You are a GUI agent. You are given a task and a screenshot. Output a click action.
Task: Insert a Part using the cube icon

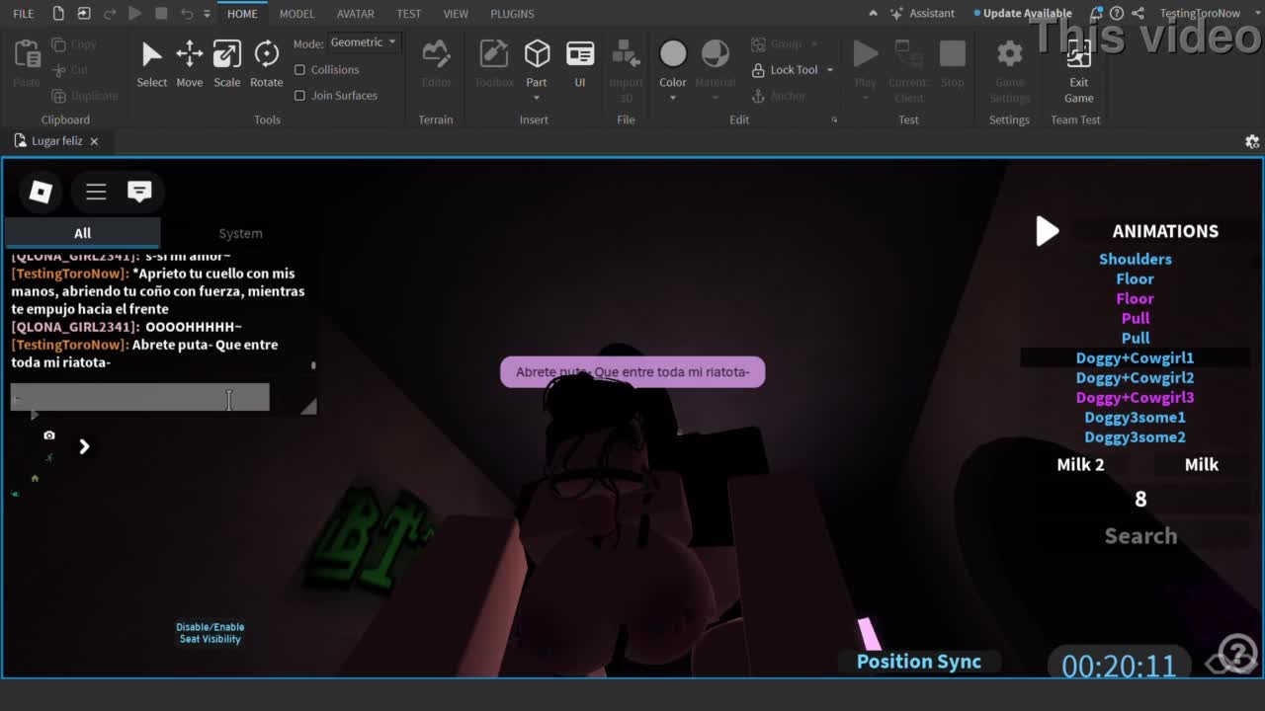(x=537, y=54)
